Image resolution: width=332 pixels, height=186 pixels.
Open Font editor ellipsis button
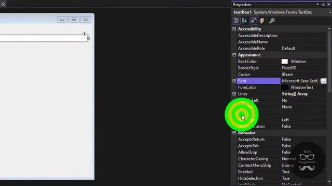(324, 81)
